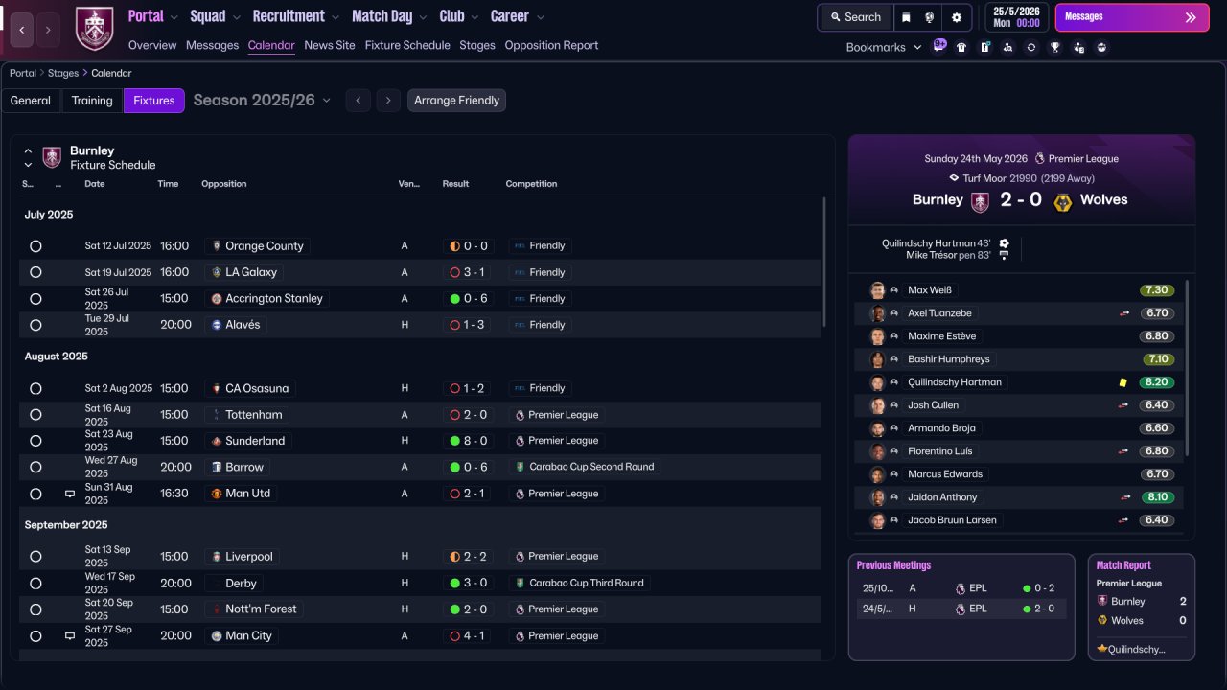Go to next season with right arrow

click(x=388, y=101)
